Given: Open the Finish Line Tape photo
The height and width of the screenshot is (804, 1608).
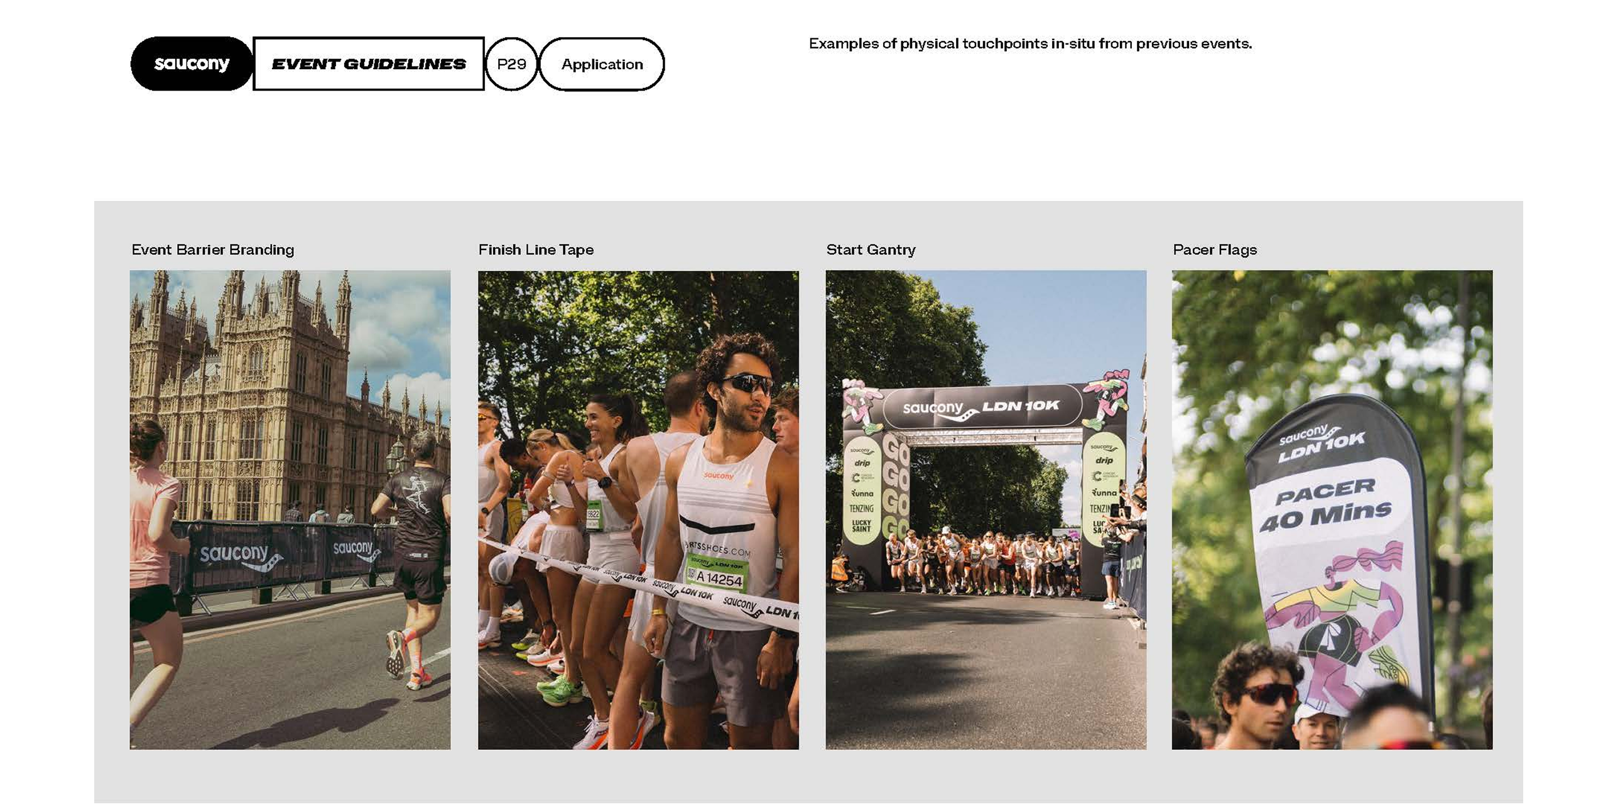Looking at the screenshot, I should tap(638, 509).
